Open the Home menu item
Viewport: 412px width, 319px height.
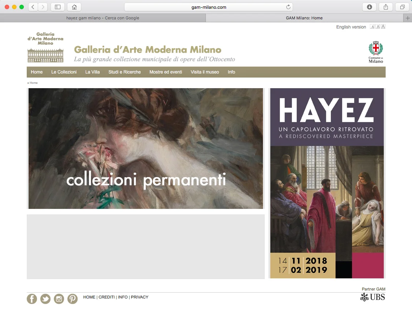pos(37,72)
